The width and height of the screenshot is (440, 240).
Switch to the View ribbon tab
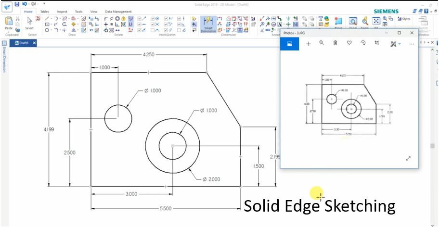(94, 12)
